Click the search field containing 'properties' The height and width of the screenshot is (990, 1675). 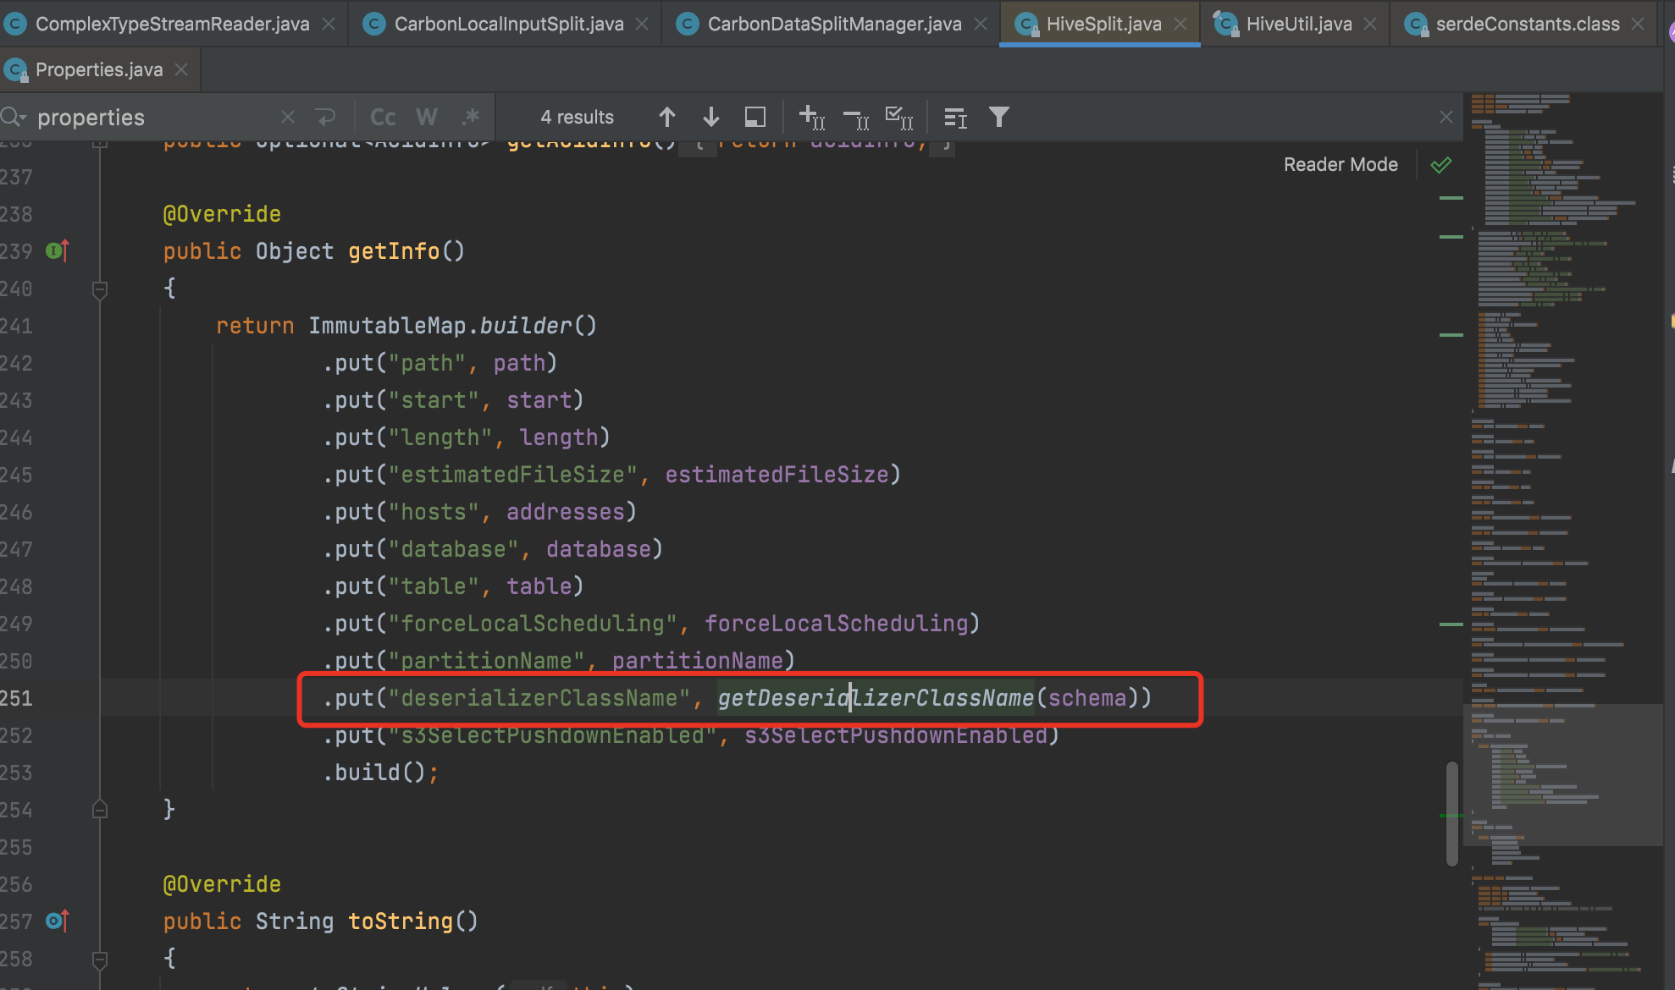[152, 117]
